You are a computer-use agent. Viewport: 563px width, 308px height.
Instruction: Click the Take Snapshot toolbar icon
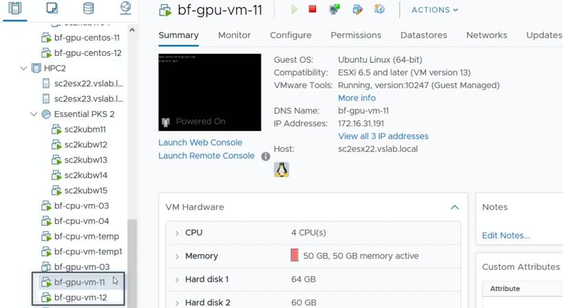379,10
